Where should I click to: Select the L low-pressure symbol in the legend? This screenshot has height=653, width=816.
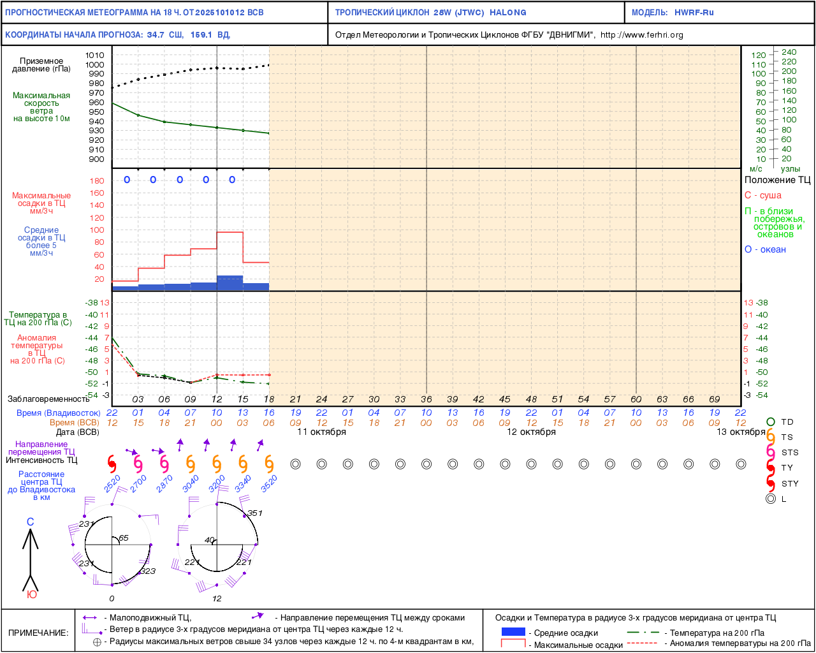tap(771, 499)
